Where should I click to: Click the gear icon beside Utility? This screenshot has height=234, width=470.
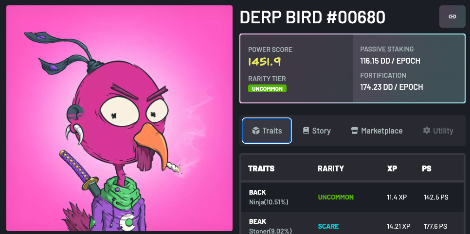click(427, 131)
